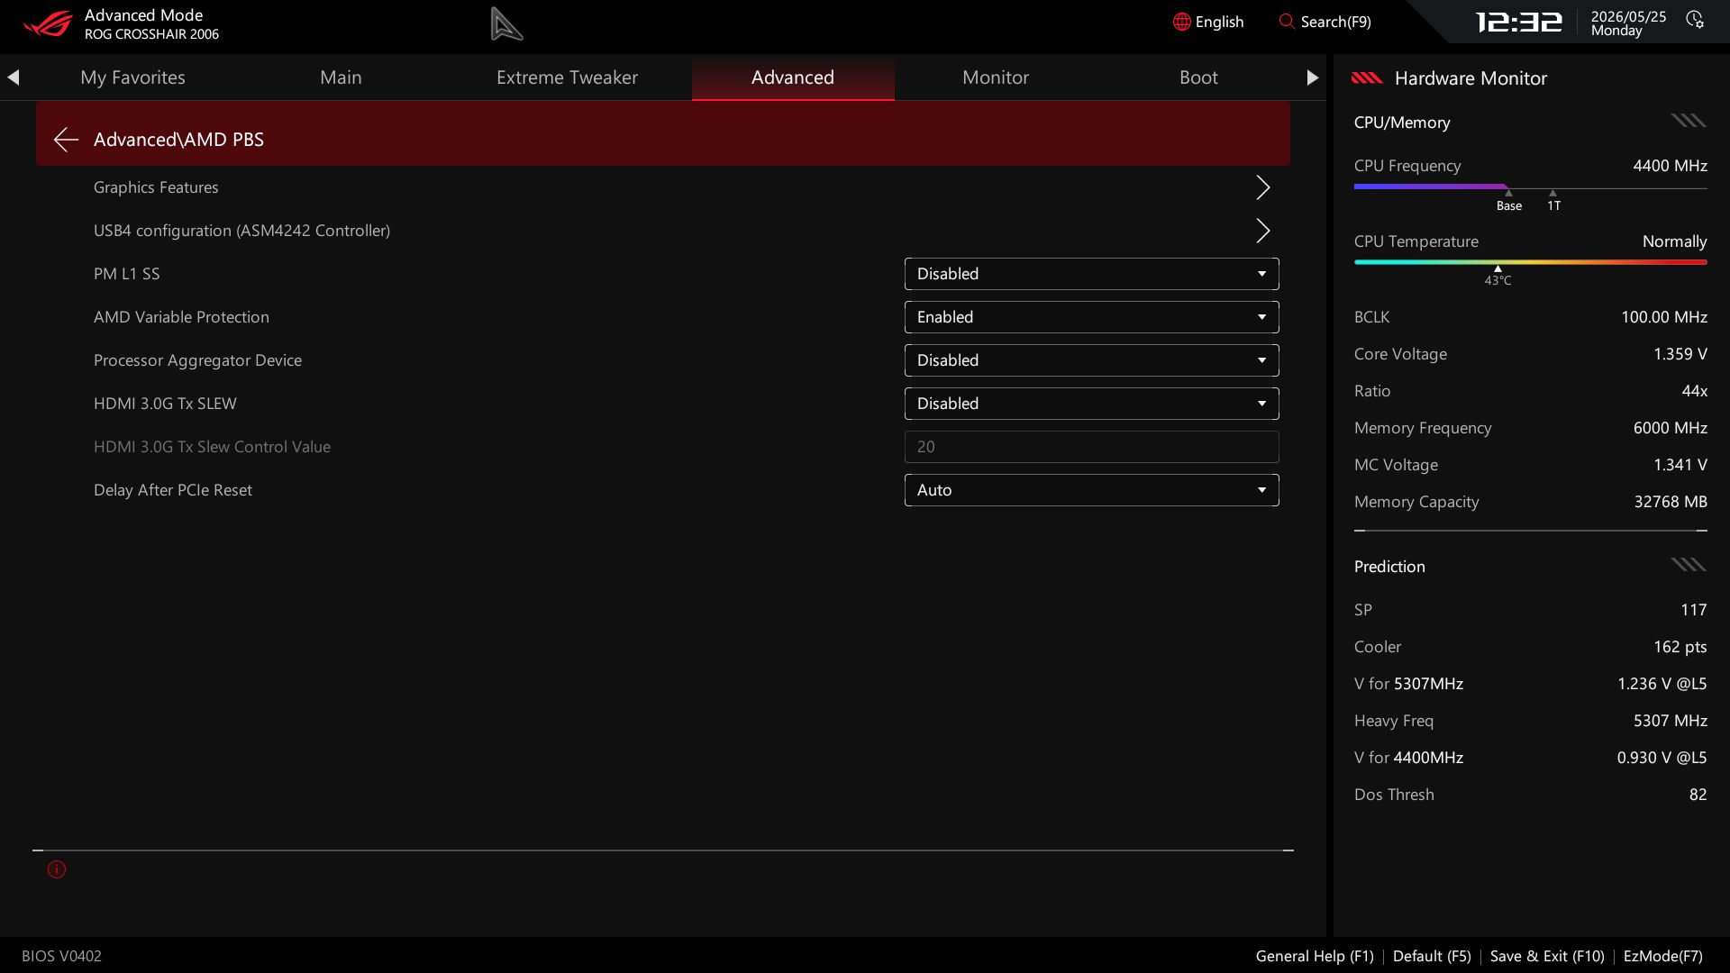Switch to Main tab
The width and height of the screenshot is (1730, 973).
341,77
